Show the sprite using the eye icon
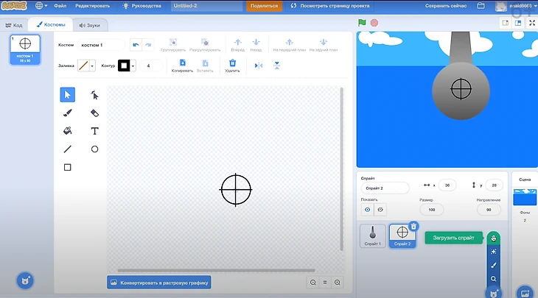The image size is (538, 298). pyautogui.click(x=367, y=209)
